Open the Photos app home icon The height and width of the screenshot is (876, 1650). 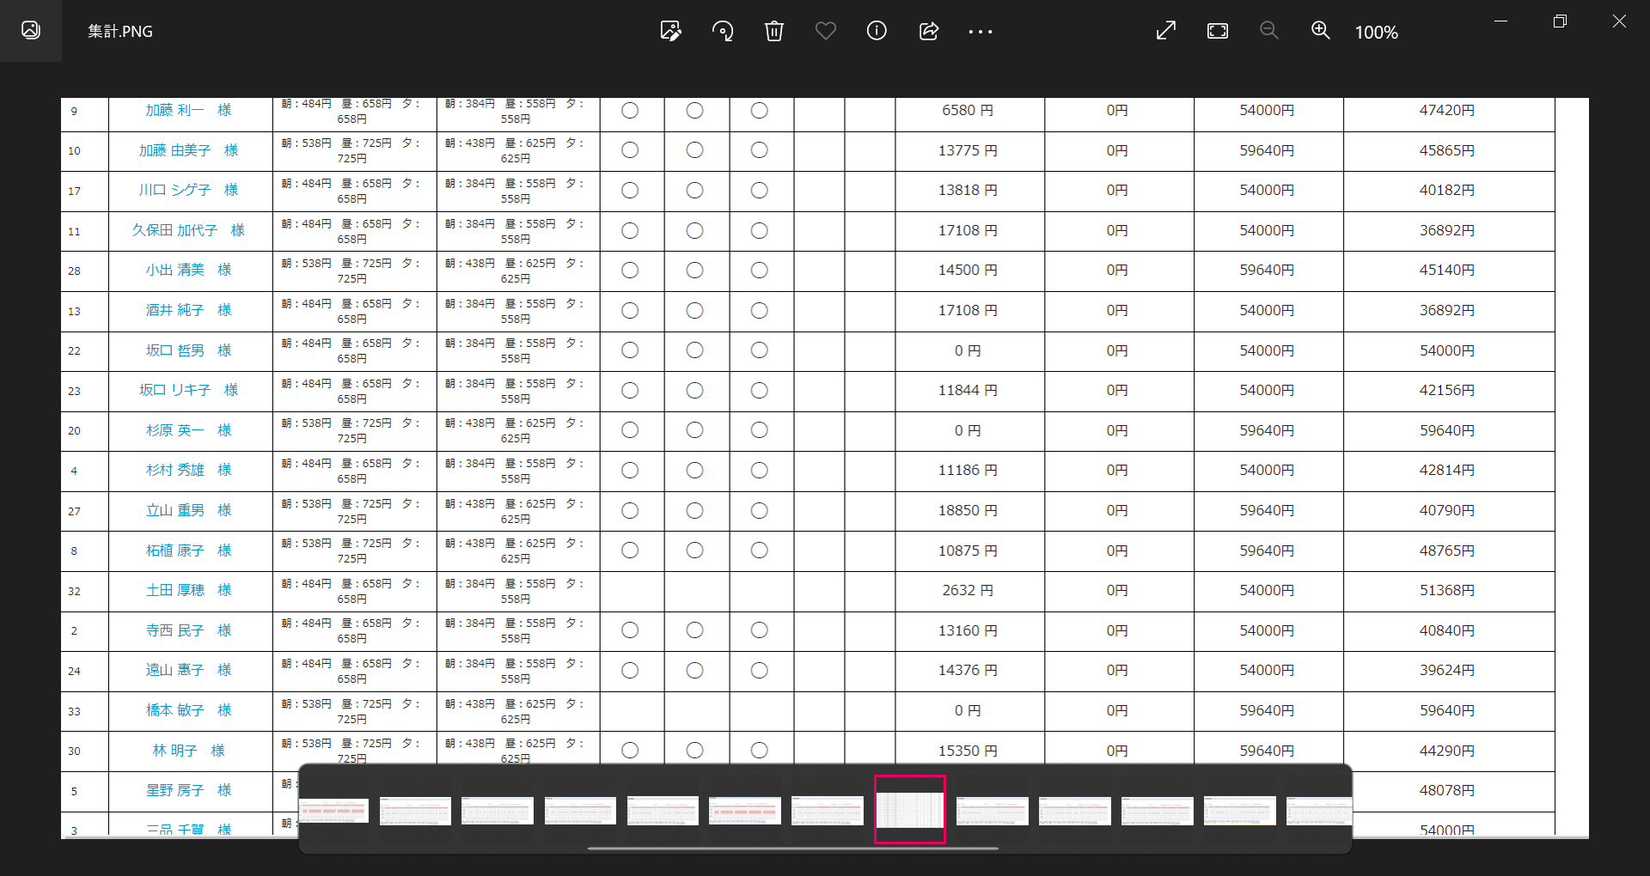click(x=31, y=31)
